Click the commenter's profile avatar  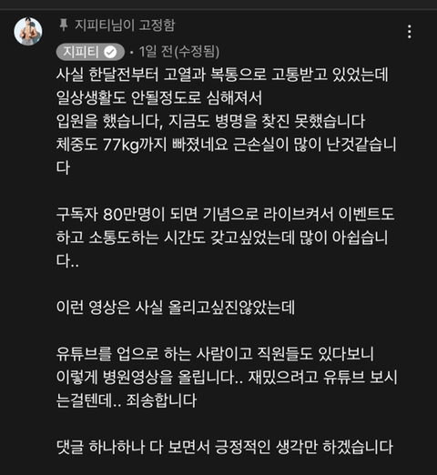coord(28,31)
